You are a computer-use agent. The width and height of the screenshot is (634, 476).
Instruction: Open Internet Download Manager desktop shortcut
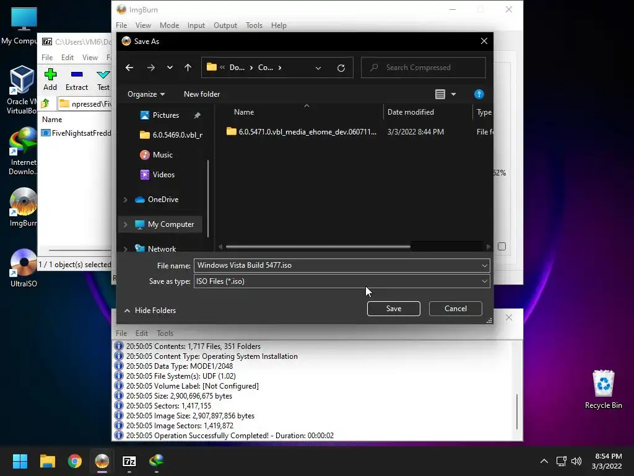23,151
